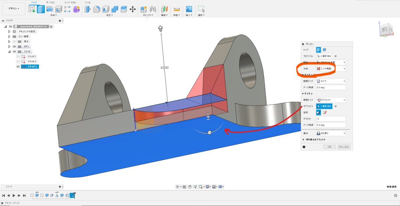
Task: Click the Orbit navigation icon
Action: tap(178, 187)
